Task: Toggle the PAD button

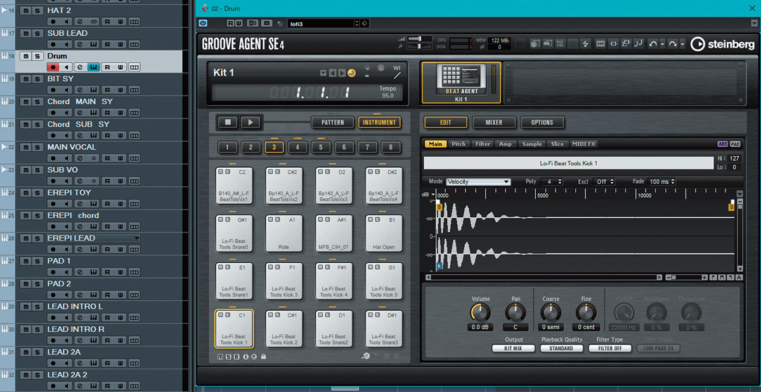Action: click(x=735, y=144)
